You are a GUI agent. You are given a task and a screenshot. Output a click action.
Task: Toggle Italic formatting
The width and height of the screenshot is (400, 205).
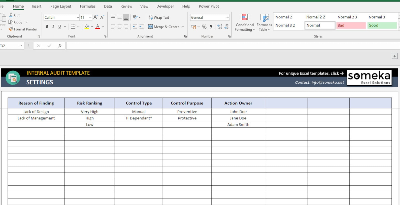point(53,26)
